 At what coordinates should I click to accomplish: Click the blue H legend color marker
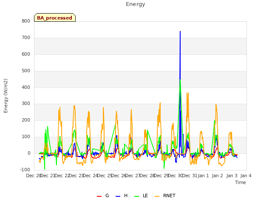[x=118, y=196]
